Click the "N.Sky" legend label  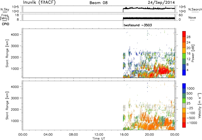click(x=5, y=9)
